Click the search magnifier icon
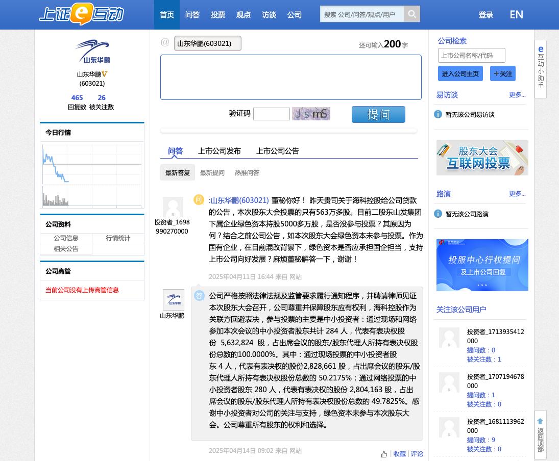 pyautogui.click(x=412, y=14)
